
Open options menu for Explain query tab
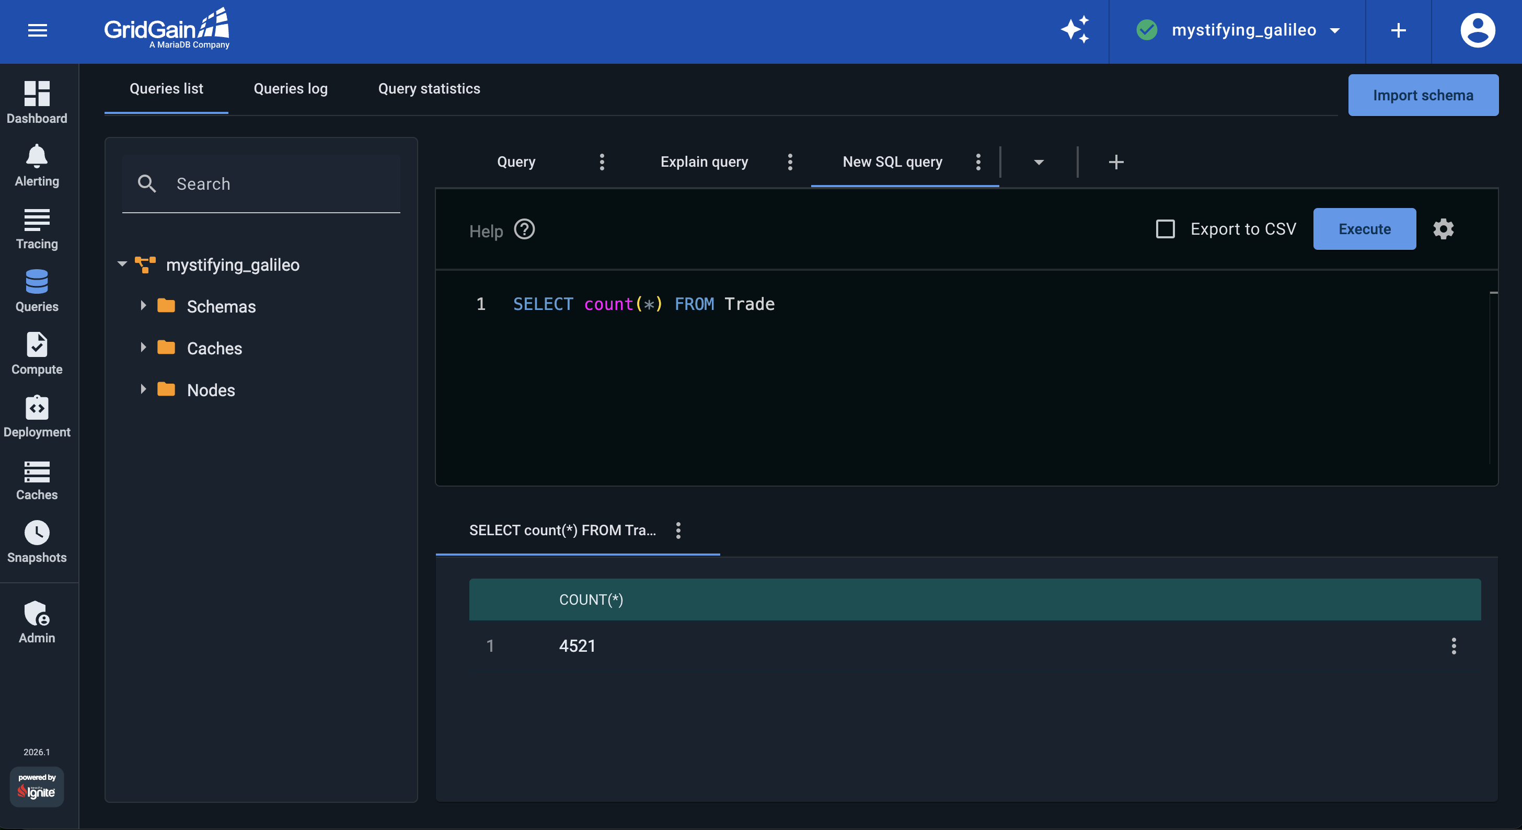pyautogui.click(x=789, y=162)
